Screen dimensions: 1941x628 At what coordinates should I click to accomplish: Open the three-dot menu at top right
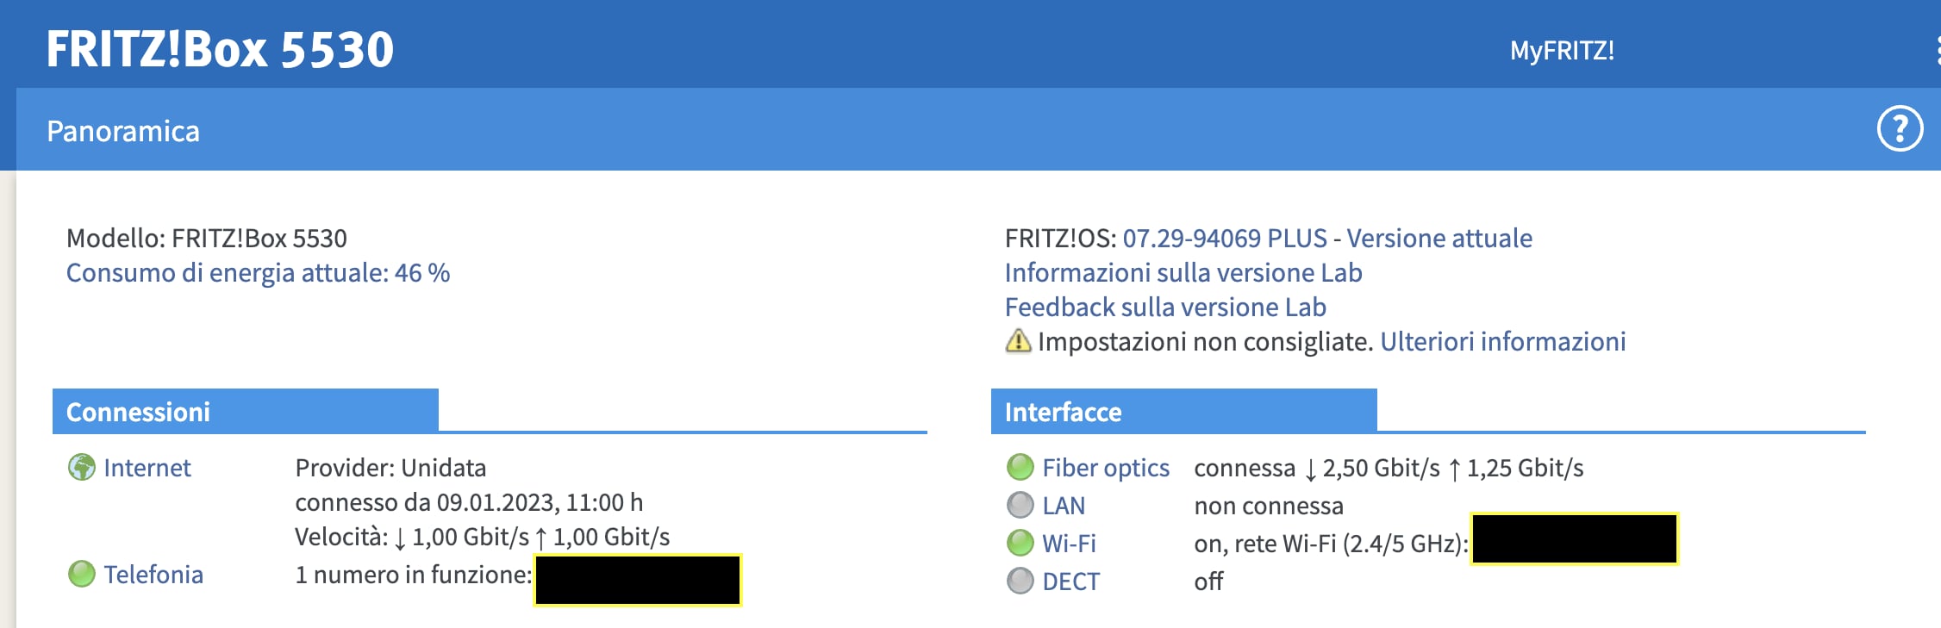(x=1937, y=51)
